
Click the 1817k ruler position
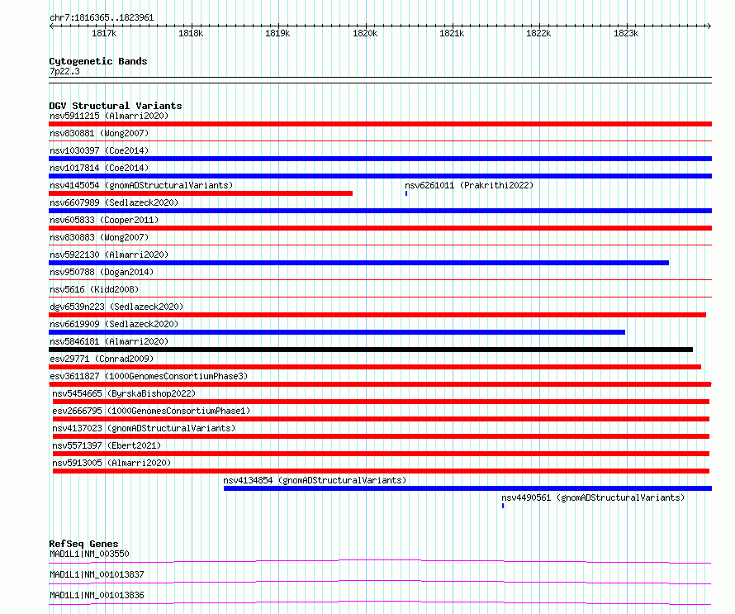104,33
